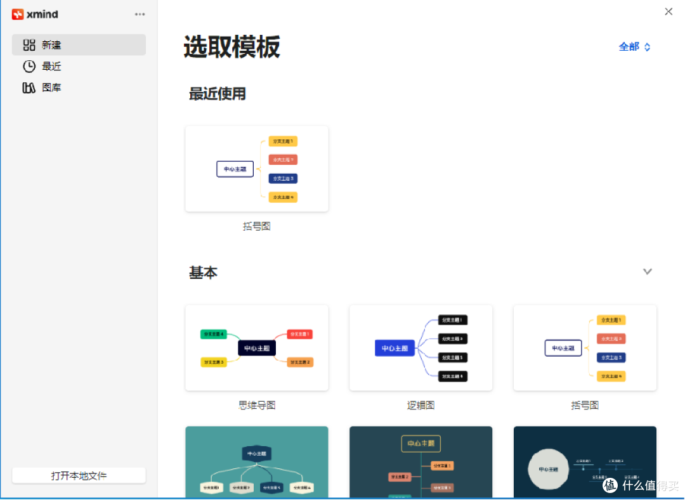The image size is (685, 500).
Task: Click the grid icon beside 新建
Action: coord(29,45)
